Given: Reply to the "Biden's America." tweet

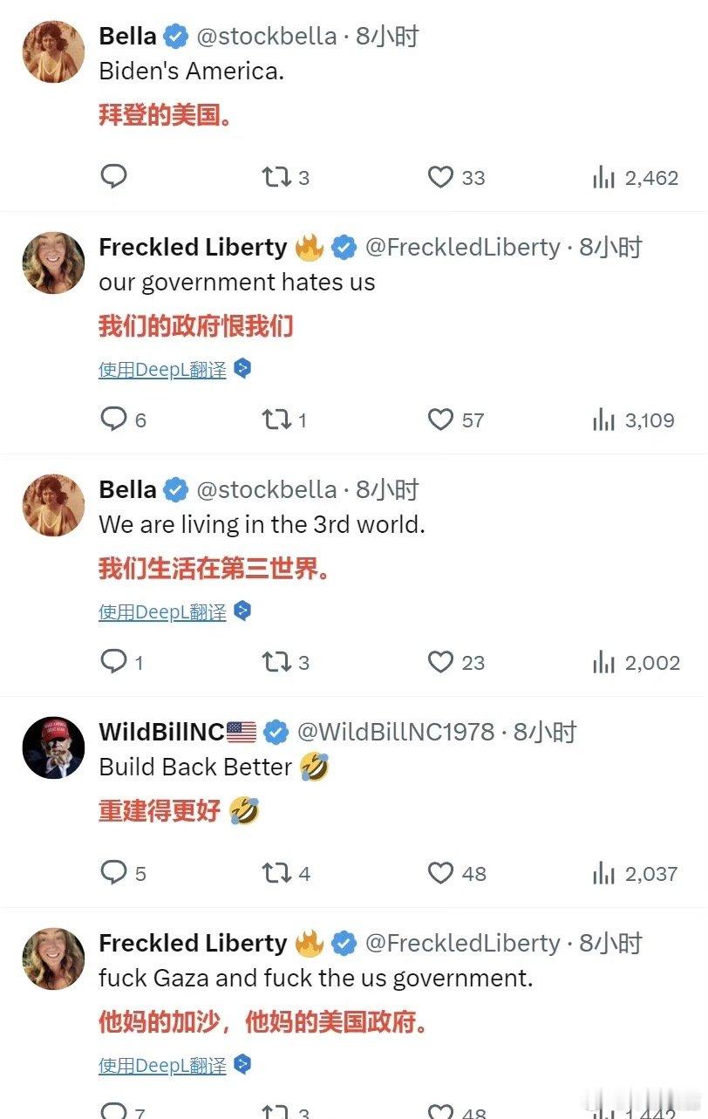Looking at the screenshot, I should coord(113,177).
